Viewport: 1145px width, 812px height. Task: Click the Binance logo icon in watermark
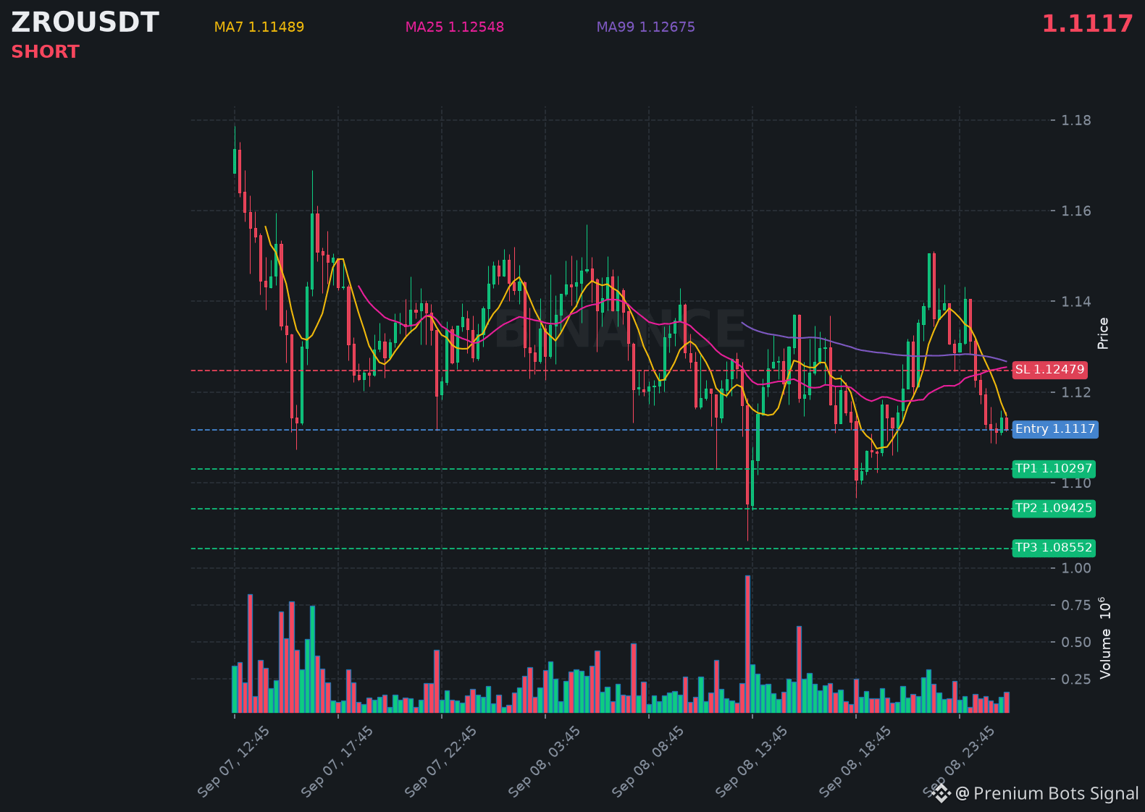click(x=941, y=793)
